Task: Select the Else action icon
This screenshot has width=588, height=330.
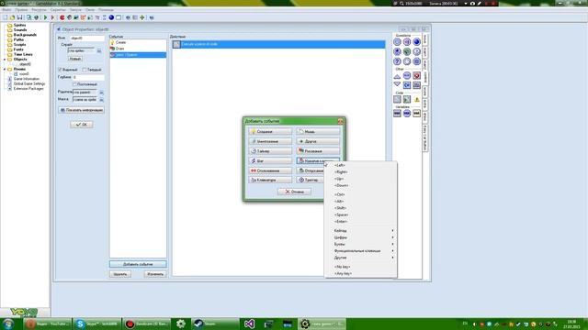Action: tap(407, 76)
